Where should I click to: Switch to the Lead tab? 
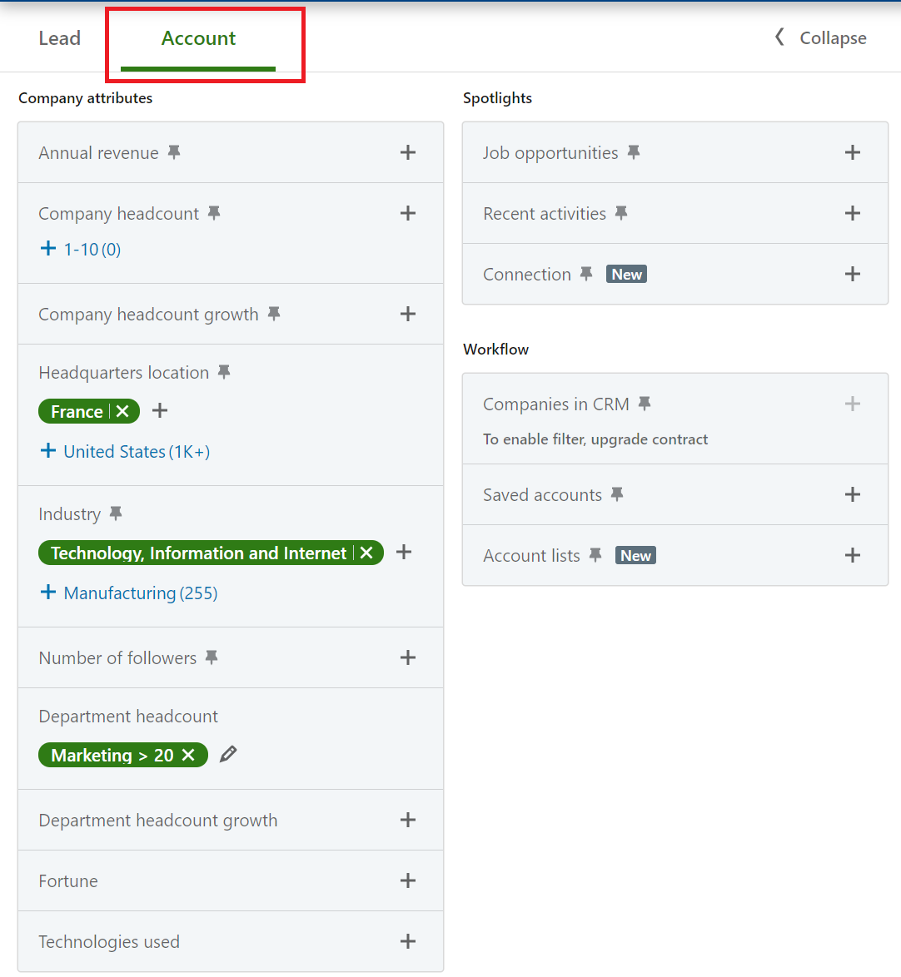(x=60, y=38)
